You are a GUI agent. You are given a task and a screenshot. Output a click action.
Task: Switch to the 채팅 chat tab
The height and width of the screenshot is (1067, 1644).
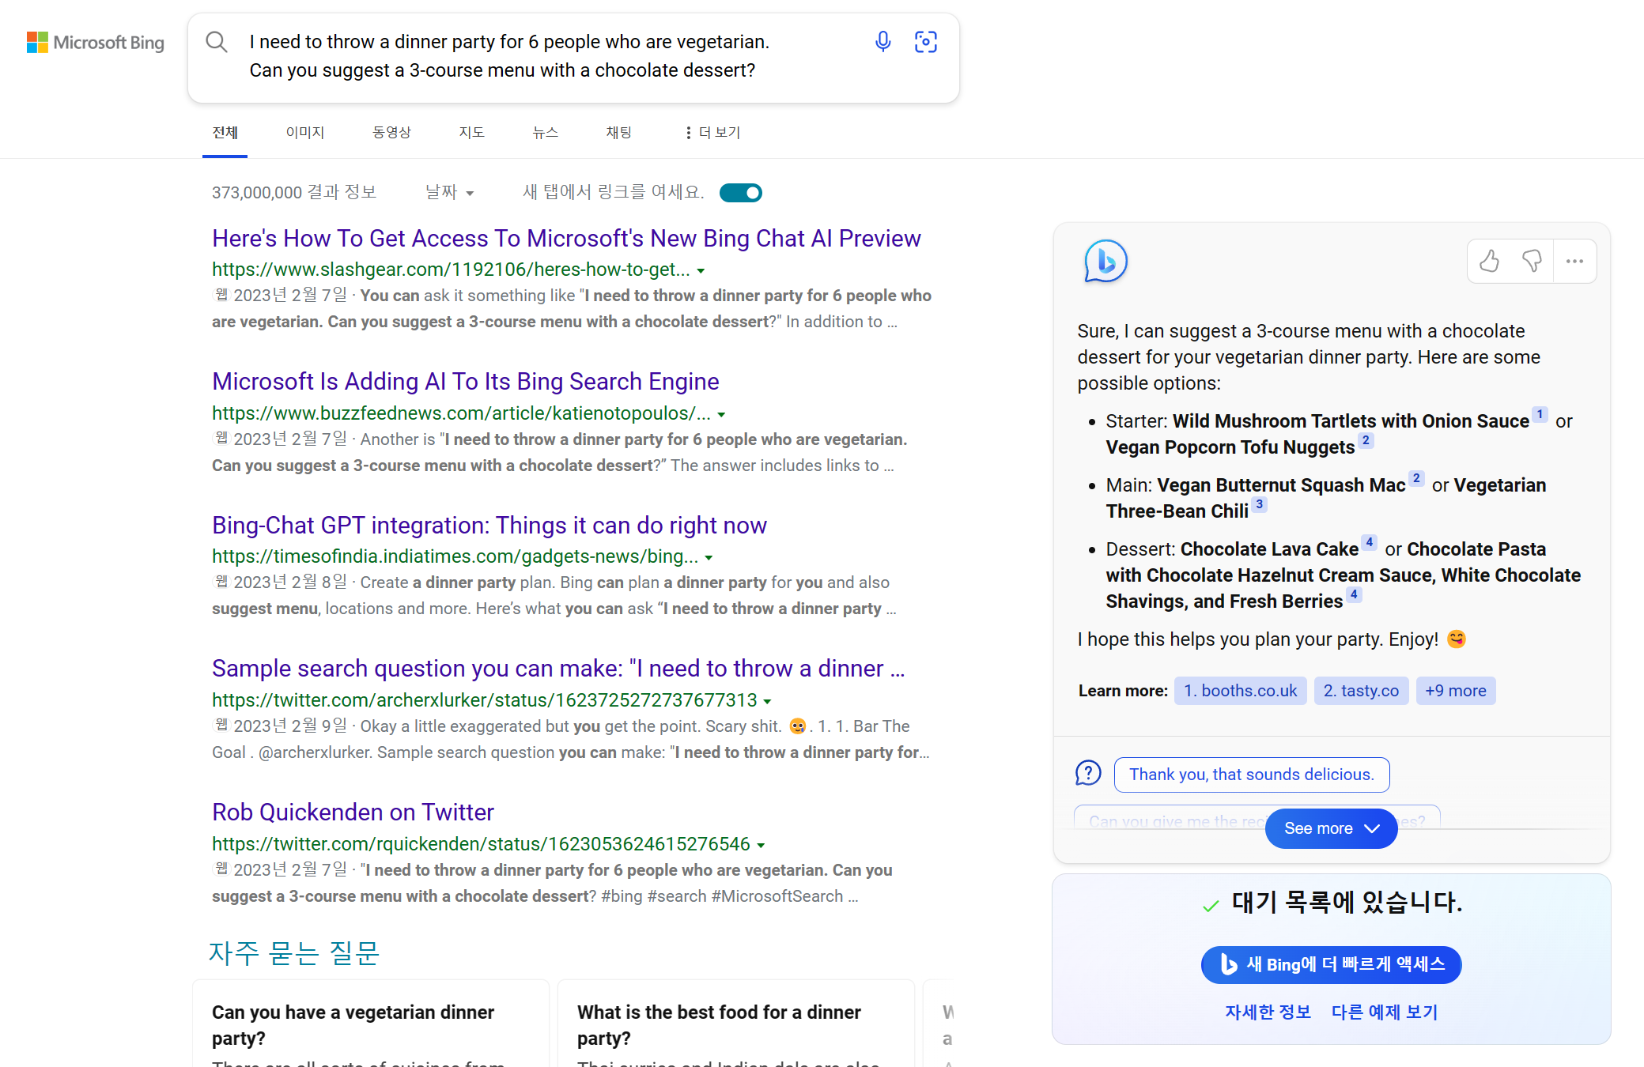click(618, 133)
